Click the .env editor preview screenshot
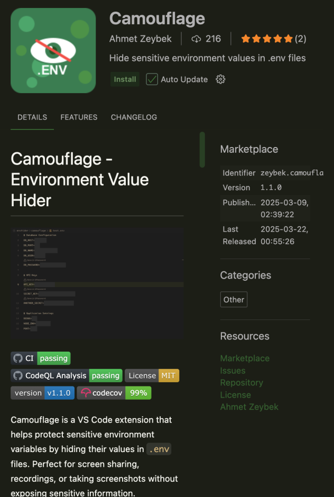Image resolution: width=334 pixels, height=497 pixels. [97, 283]
